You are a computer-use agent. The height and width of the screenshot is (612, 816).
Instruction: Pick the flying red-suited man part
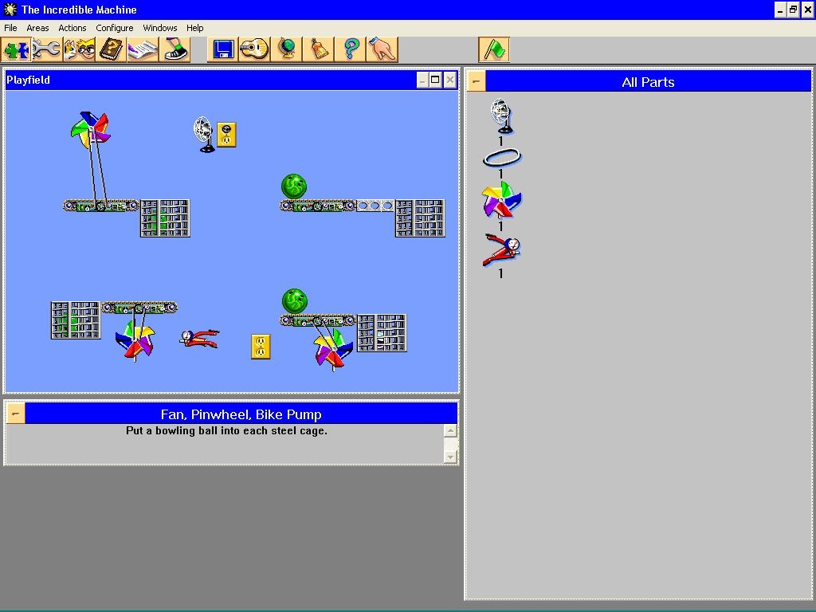click(x=502, y=249)
